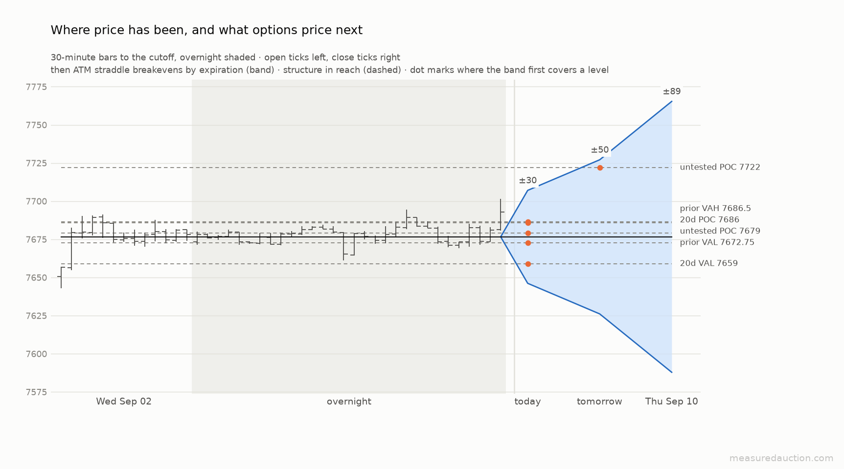Click the ±89 band label
Viewport: 844px width, 469px height.
672,91
